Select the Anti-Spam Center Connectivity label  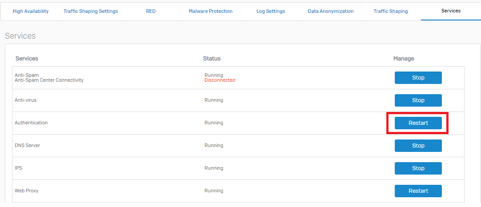pyautogui.click(x=49, y=80)
